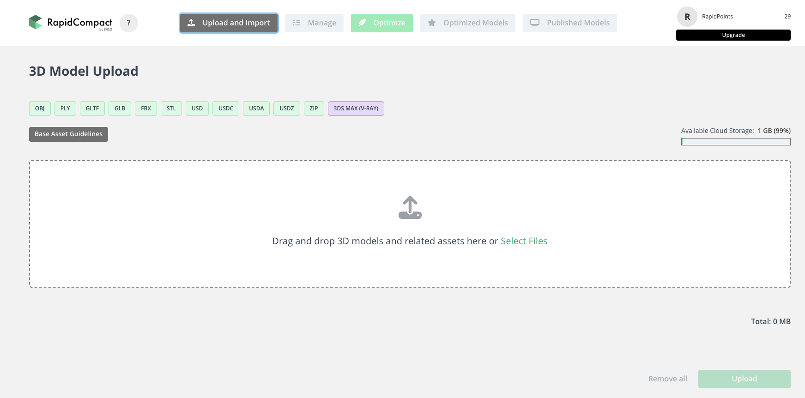Switch to the Manage tab
Viewport: 805px width, 398px height.
314,23
